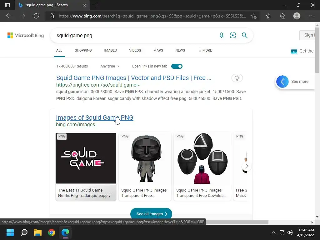Open the network tray icon
Viewport: 320px width, 240px height.
[x=282, y=232]
